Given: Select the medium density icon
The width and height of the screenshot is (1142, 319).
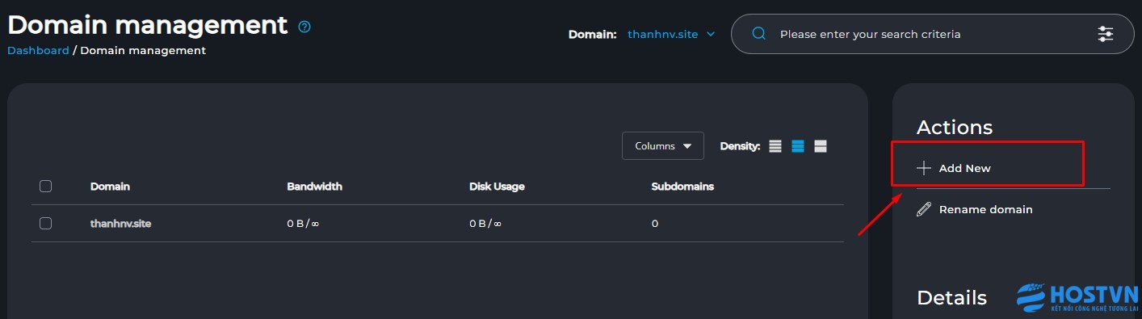Looking at the screenshot, I should point(798,146).
